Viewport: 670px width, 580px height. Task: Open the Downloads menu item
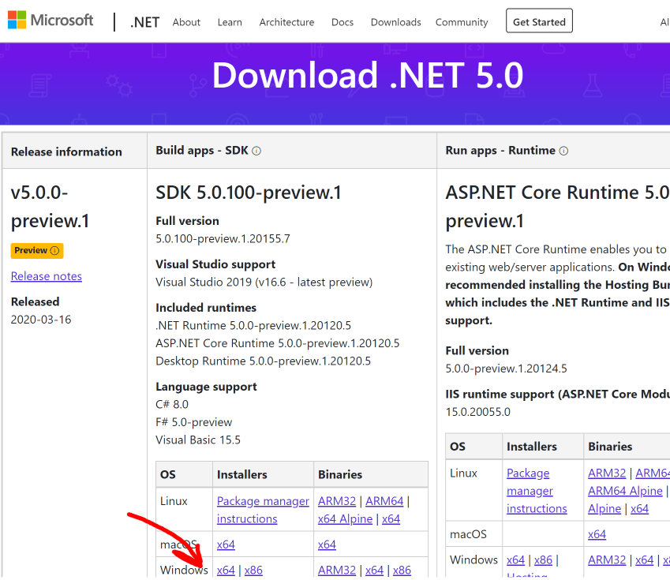pos(395,22)
